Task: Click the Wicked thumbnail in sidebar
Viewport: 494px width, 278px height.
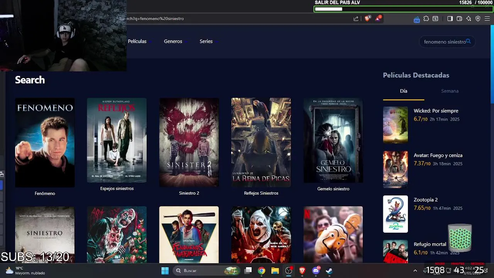Action: click(x=395, y=125)
